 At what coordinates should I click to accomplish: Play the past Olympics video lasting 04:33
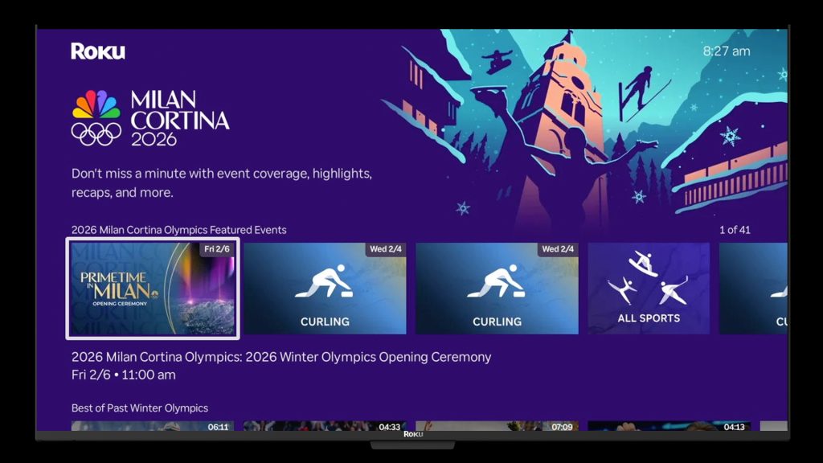325,426
